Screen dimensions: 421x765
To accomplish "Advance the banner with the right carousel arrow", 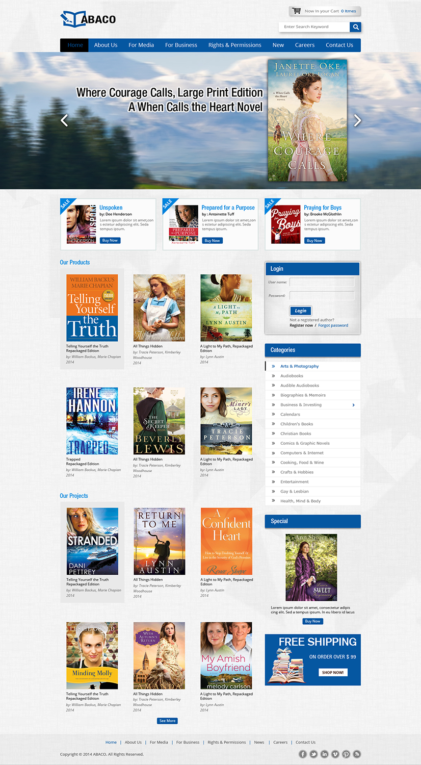I will (357, 120).
